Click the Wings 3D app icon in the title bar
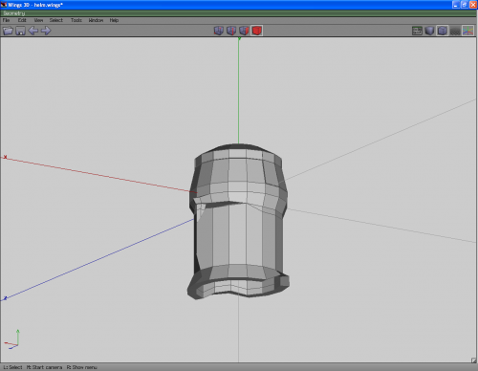This screenshot has height=371, width=478. (4, 5)
